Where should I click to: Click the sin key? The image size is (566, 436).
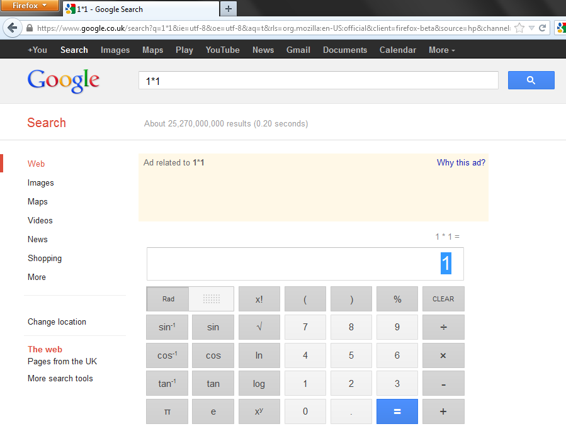tap(213, 327)
